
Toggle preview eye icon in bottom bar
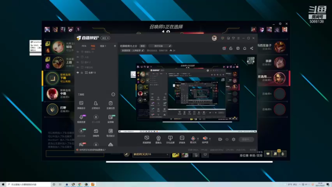pyautogui.click(x=227, y=139)
